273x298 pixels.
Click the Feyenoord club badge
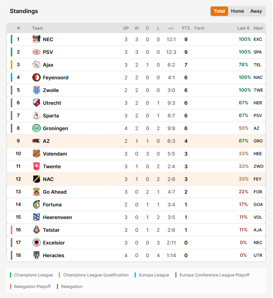click(x=36, y=77)
